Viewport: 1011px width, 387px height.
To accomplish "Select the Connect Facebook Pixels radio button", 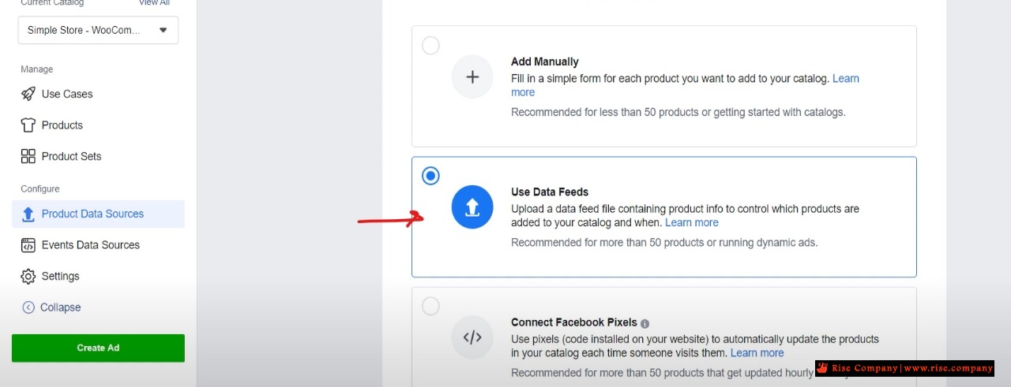I will pyautogui.click(x=430, y=306).
